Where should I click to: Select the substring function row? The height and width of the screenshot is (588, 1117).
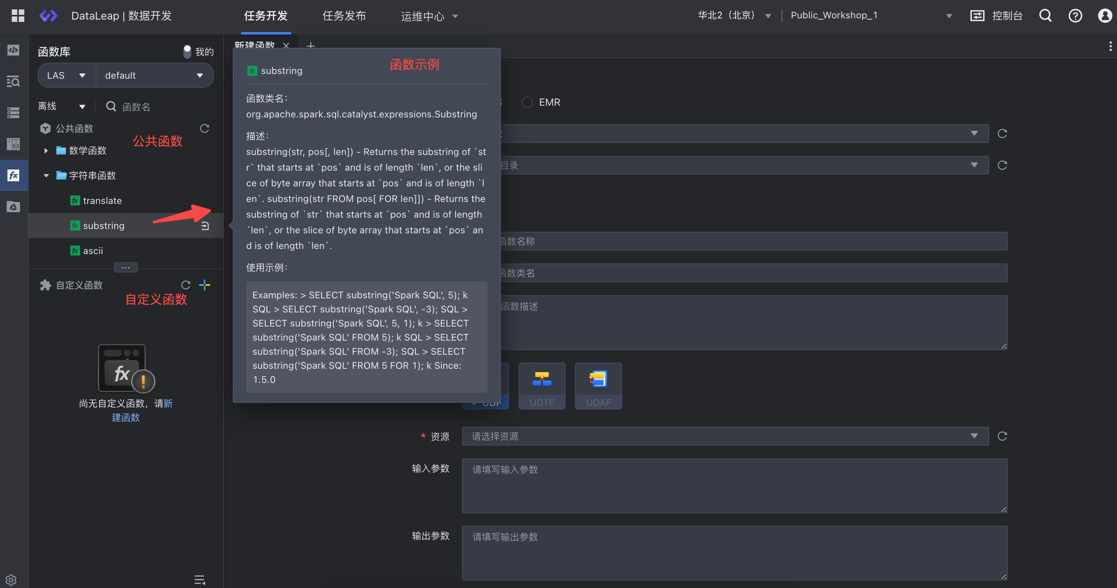(x=126, y=225)
